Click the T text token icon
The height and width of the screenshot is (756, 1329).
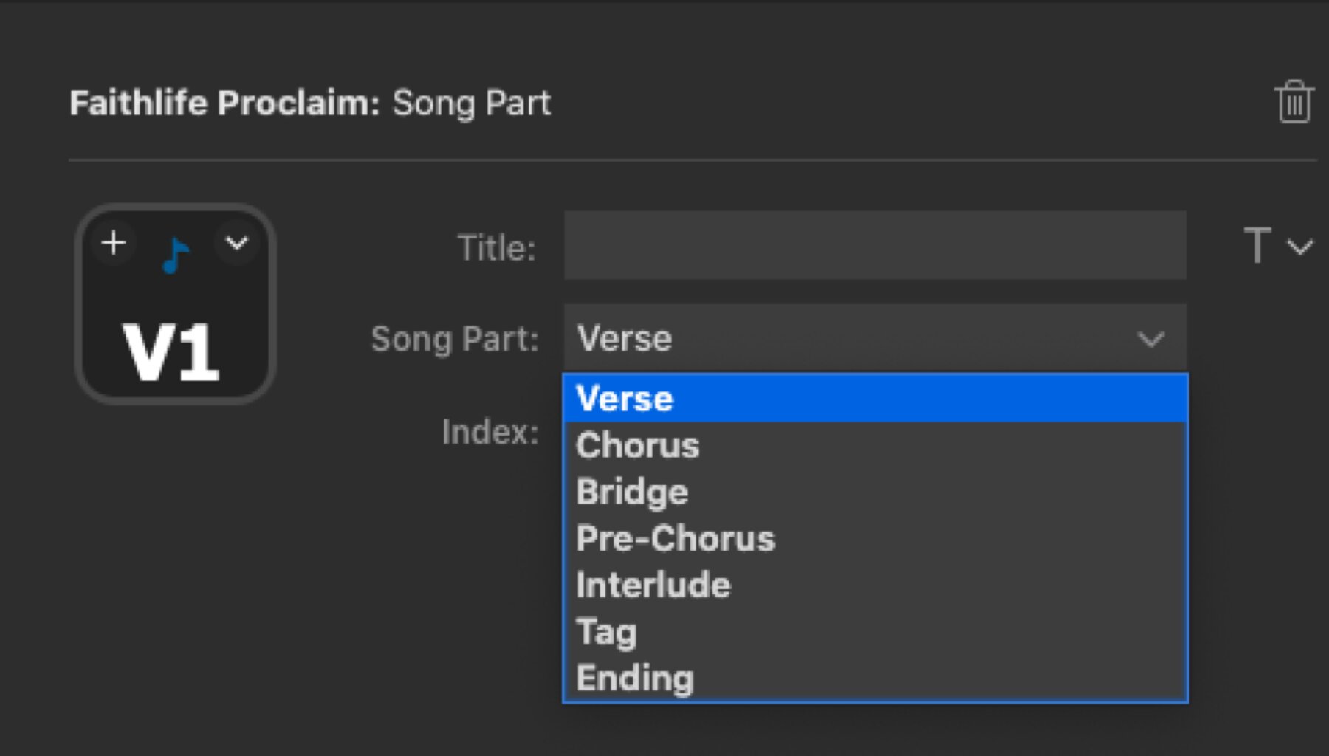click(x=1257, y=245)
